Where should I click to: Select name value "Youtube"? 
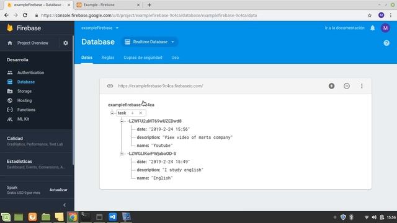pyautogui.click(x=162, y=146)
